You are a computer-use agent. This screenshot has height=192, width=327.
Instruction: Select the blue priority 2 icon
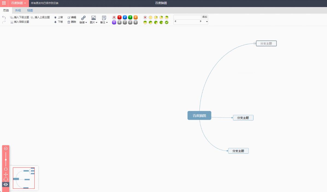[x=125, y=17]
